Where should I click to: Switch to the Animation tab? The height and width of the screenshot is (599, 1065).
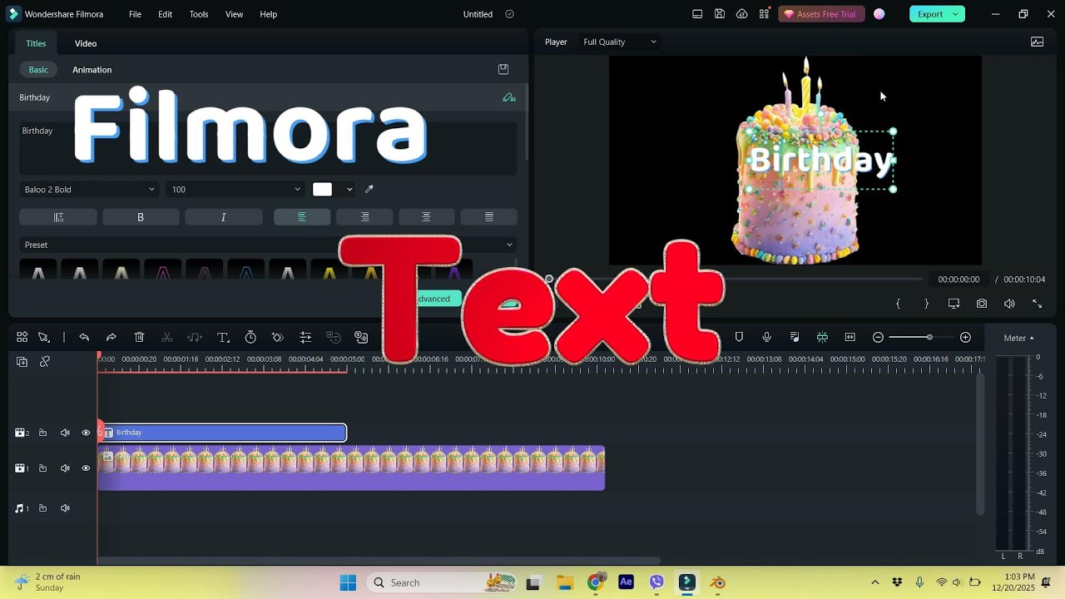tap(92, 70)
